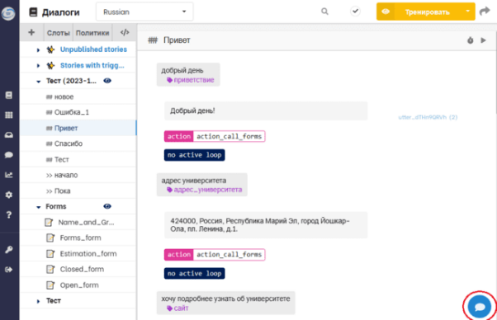Open the Closed_form item
The image size is (497, 320).
tap(78, 269)
